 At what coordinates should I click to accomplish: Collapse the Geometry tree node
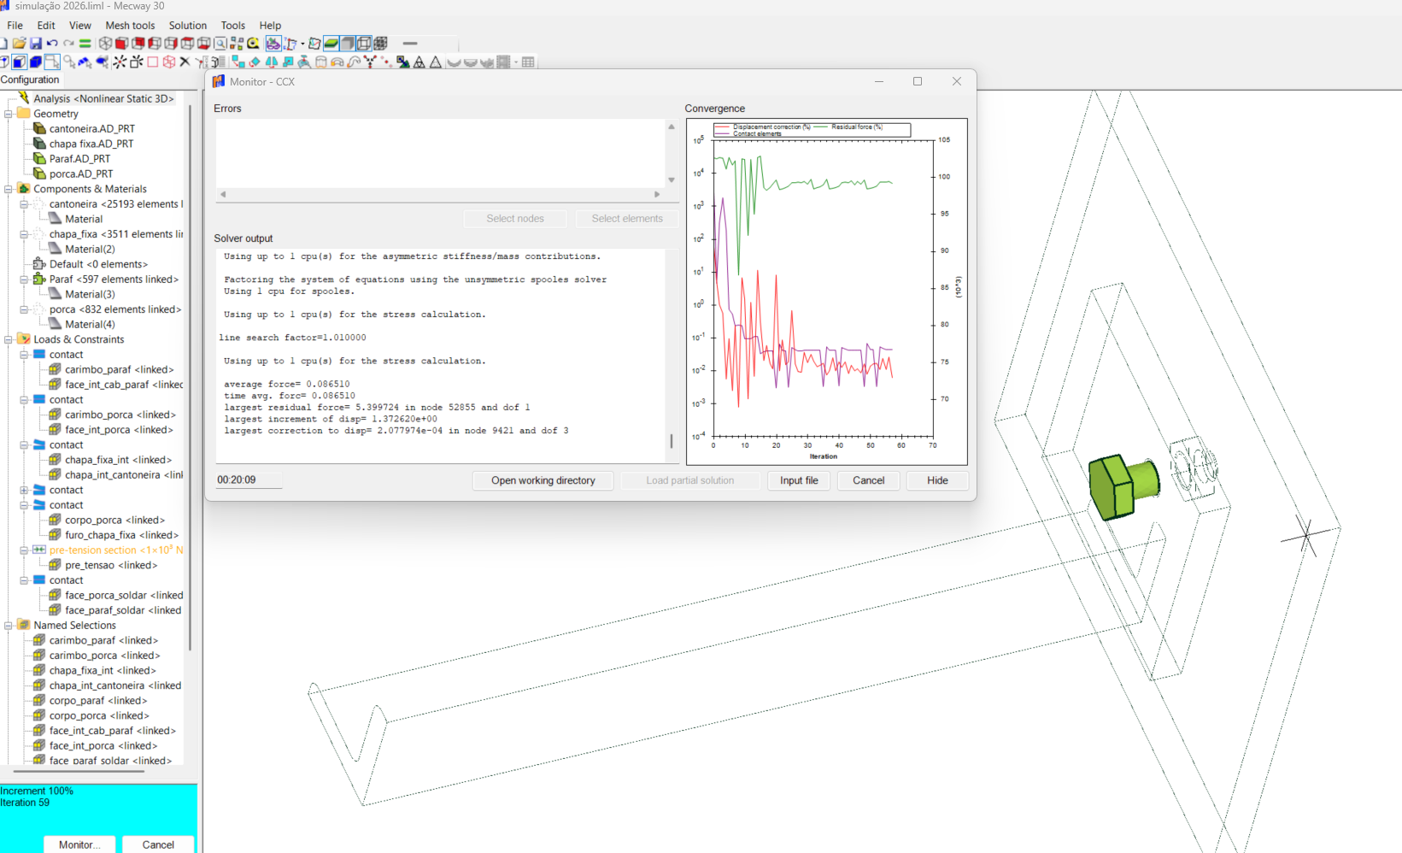coord(9,114)
